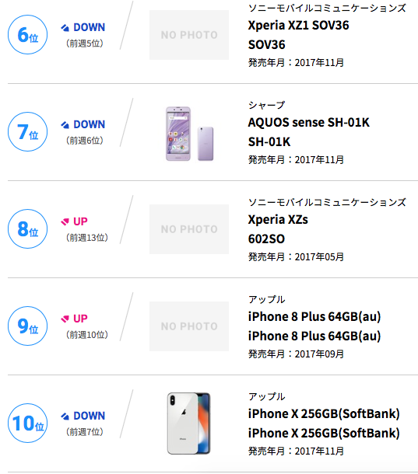Image resolution: width=418 pixels, height=474 pixels.
Task: Click the rank 7 circle badge
Action: pyautogui.click(x=27, y=131)
